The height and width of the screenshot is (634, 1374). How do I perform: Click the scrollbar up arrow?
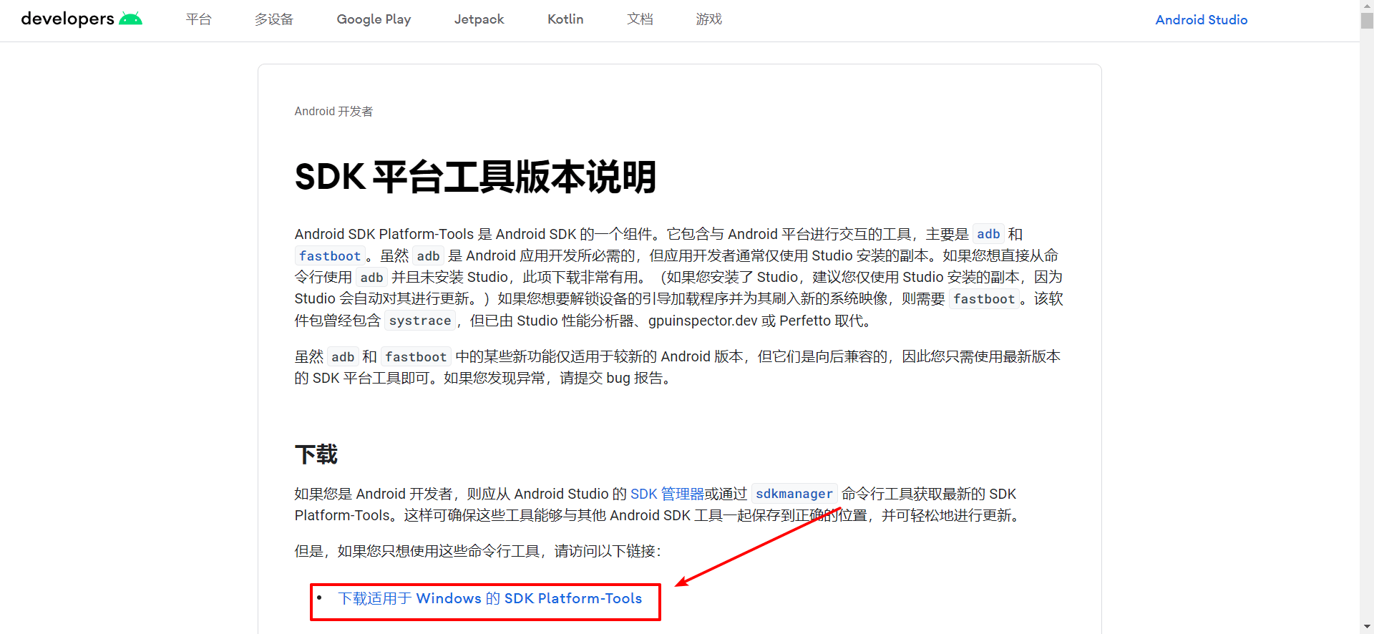[1367, 5]
